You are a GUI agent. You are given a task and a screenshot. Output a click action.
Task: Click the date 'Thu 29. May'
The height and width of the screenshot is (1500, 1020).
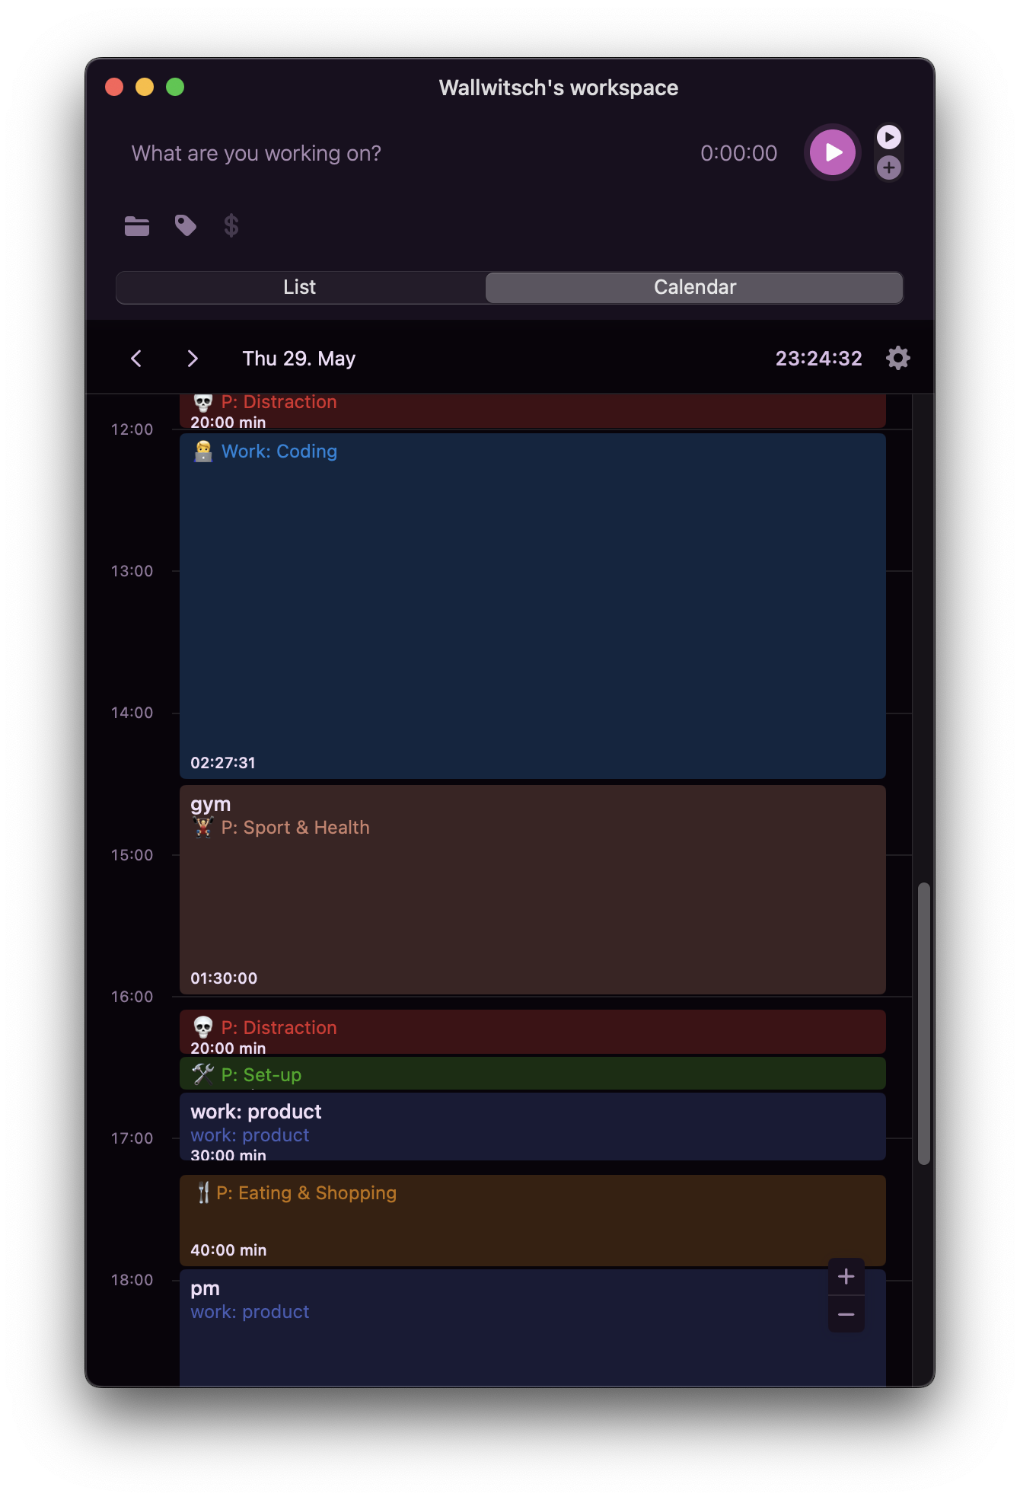click(299, 359)
